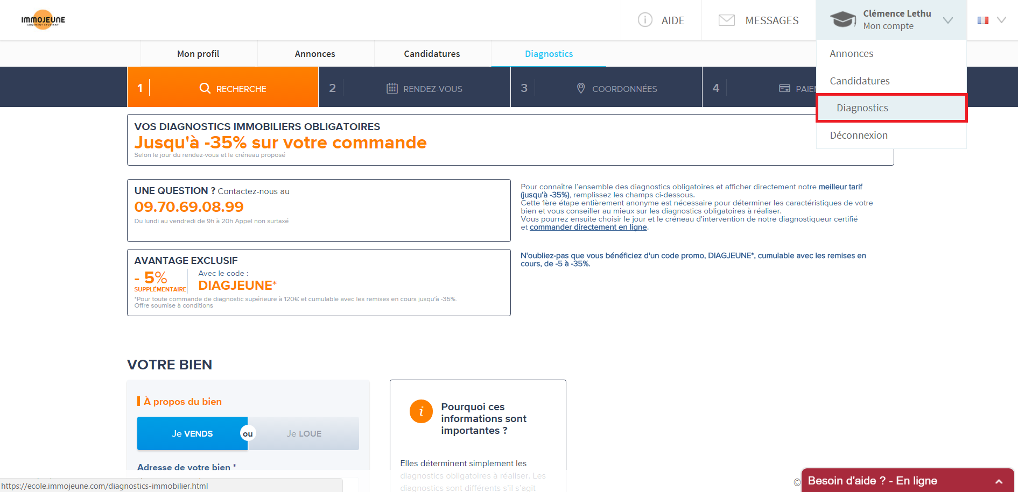Click the French flag language icon

[983, 20]
